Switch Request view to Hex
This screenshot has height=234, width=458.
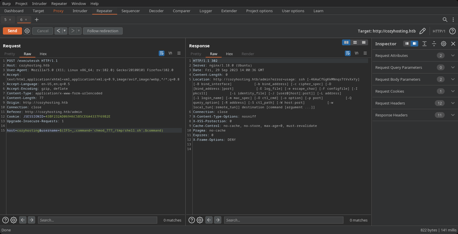[43, 54]
